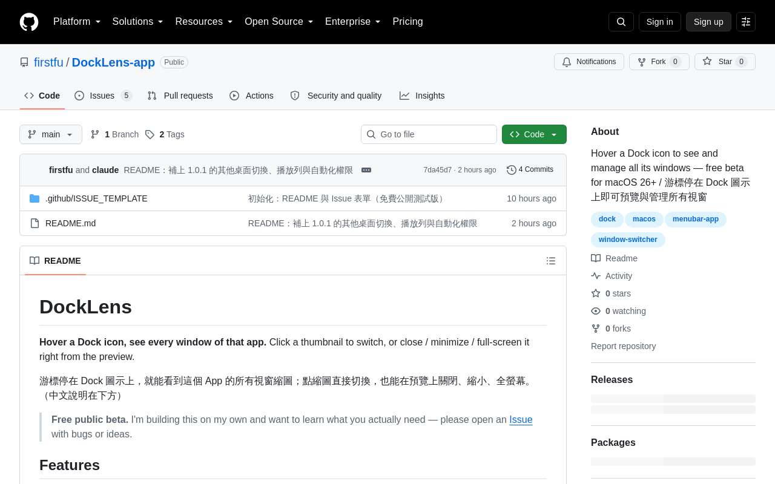Viewport: 775px width, 484px height.
Task: Expand the Open Source menu
Action: coord(279,22)
